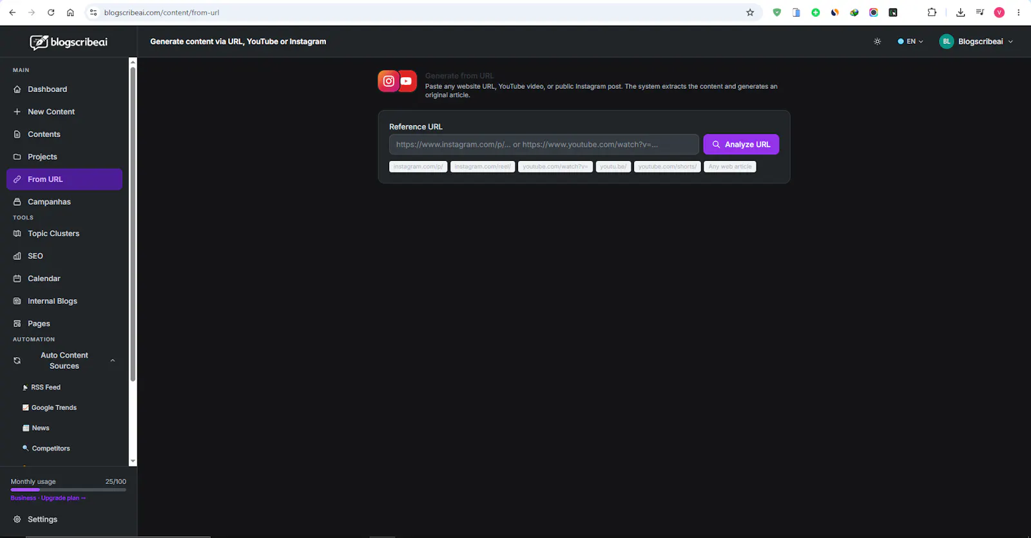Click the youtu.be/ chip

click(613, 167)
